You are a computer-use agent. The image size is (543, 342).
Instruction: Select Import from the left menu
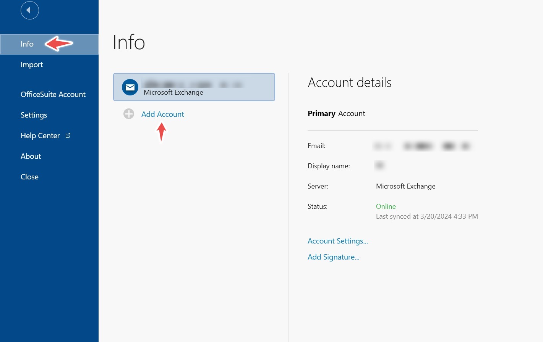pyautogui.click(x=32, y=65)
